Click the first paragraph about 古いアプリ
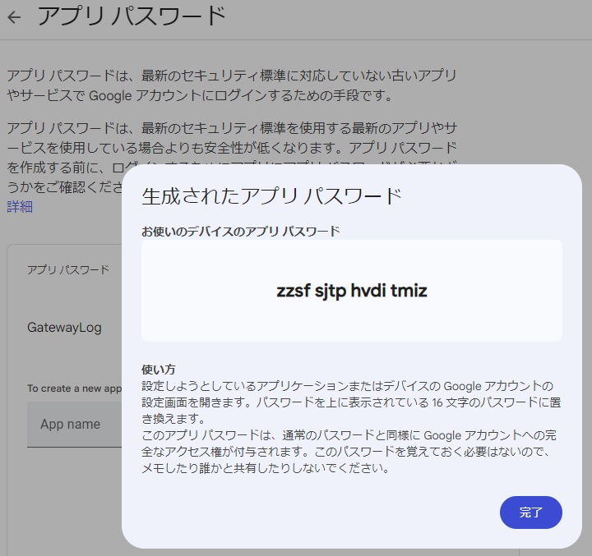592x556 pixels. click(x=230, y=85)
